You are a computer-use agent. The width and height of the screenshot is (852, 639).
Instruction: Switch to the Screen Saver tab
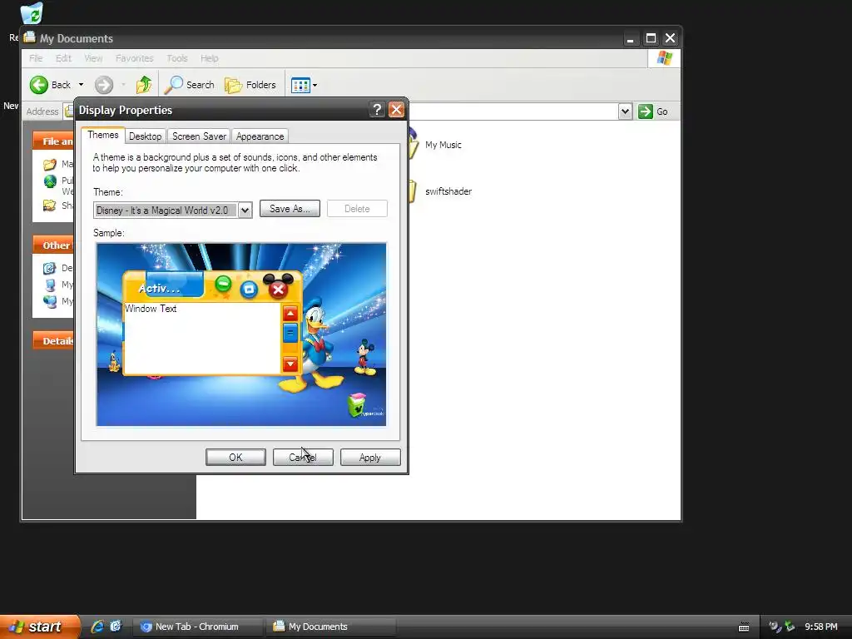199,136
